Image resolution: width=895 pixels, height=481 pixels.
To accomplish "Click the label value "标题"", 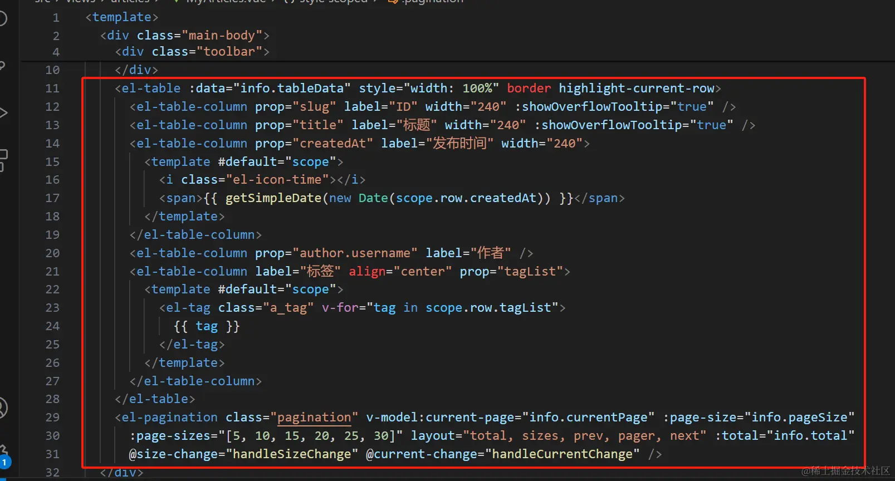I will click(x=417, y=125).
